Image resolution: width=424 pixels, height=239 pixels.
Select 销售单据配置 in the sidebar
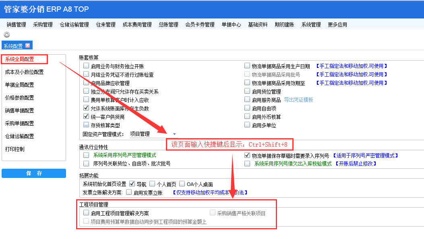pyautogui.click(x=19, y=110)
